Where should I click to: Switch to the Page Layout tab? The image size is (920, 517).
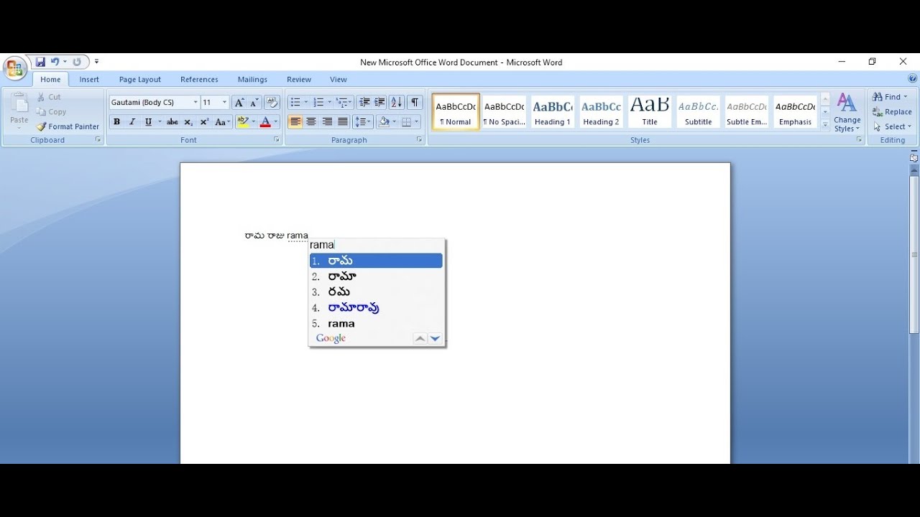140,80
